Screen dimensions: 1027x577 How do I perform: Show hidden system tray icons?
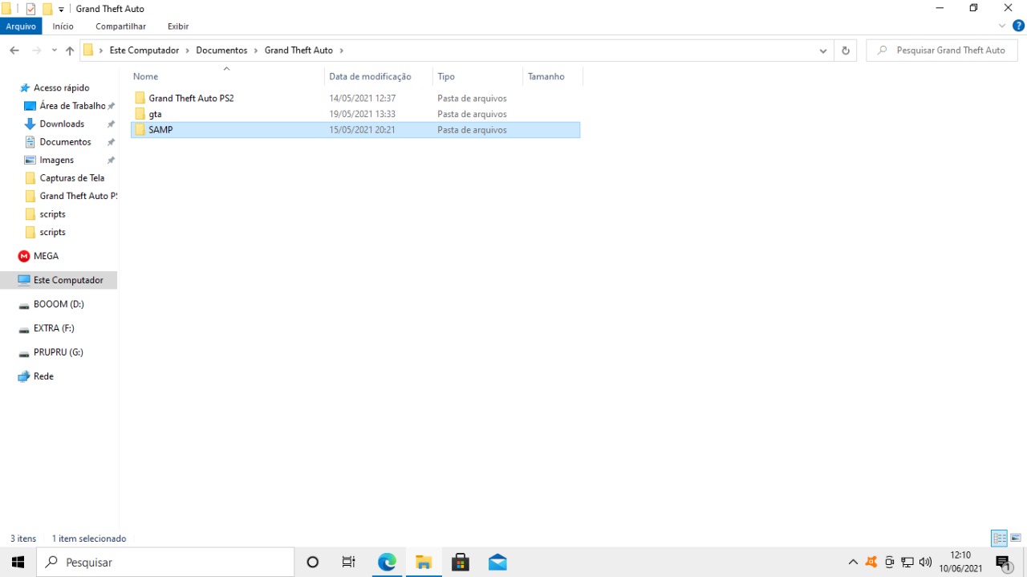(x=853, y=562)
